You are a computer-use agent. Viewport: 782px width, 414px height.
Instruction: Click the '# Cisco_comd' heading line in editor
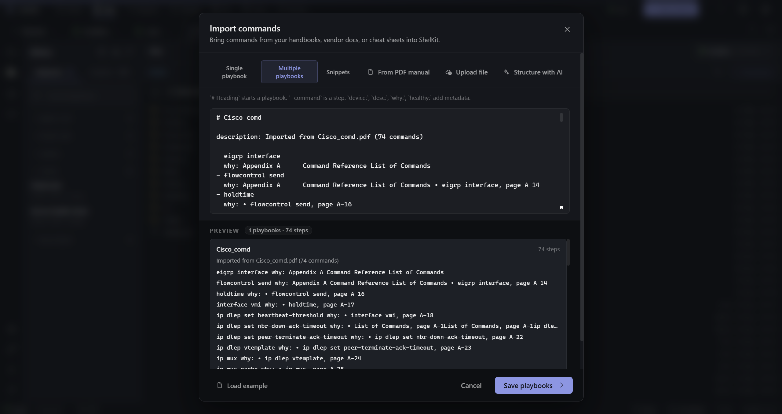[239, 118]
